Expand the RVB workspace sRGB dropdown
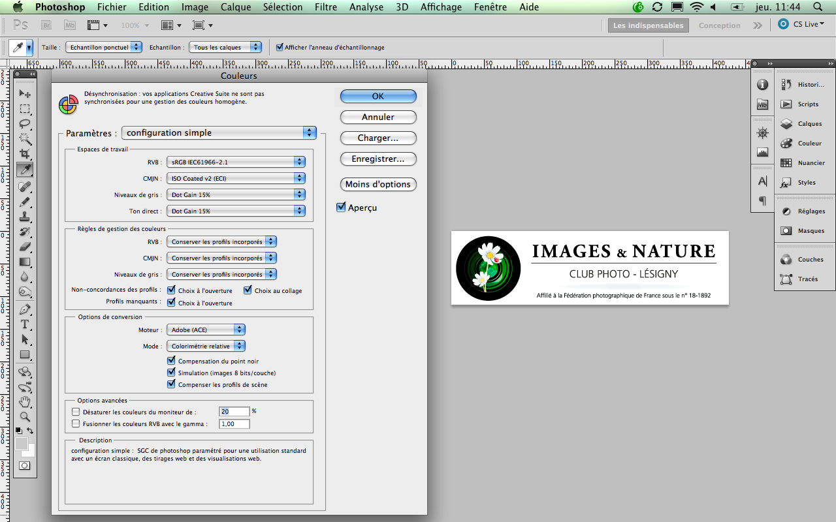The height and width of the screenshot is (522, 836). 236,162
